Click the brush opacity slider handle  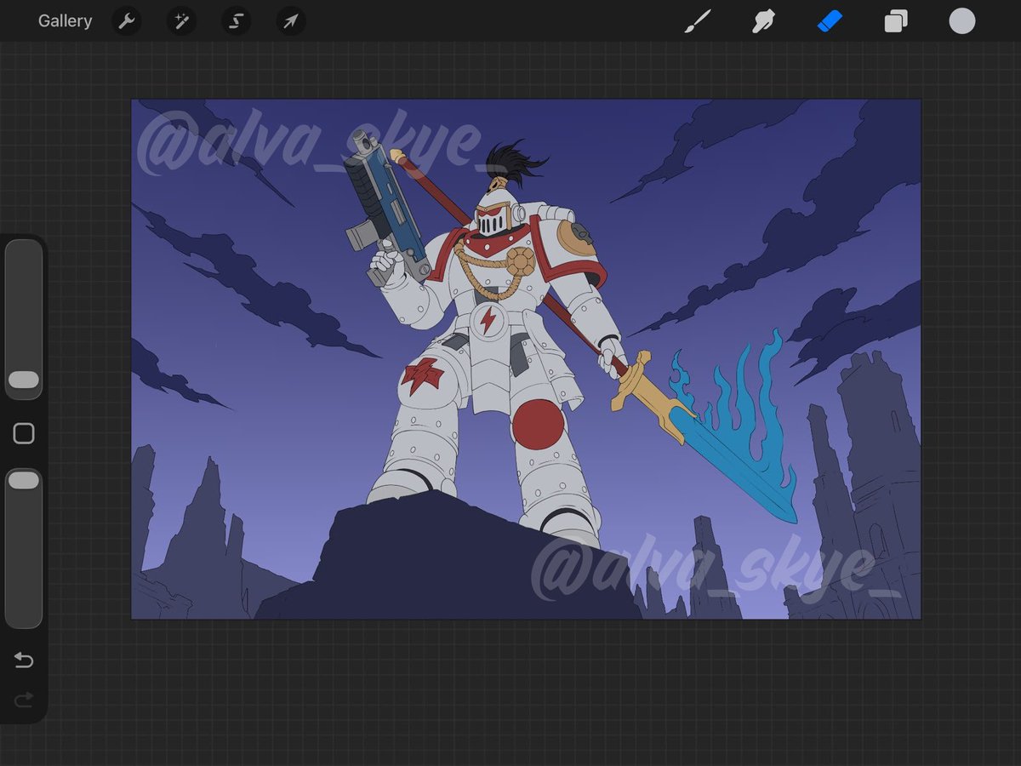[24, 481]
